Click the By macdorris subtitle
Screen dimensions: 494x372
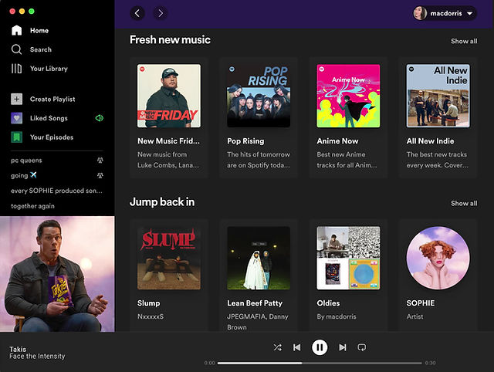337,316
